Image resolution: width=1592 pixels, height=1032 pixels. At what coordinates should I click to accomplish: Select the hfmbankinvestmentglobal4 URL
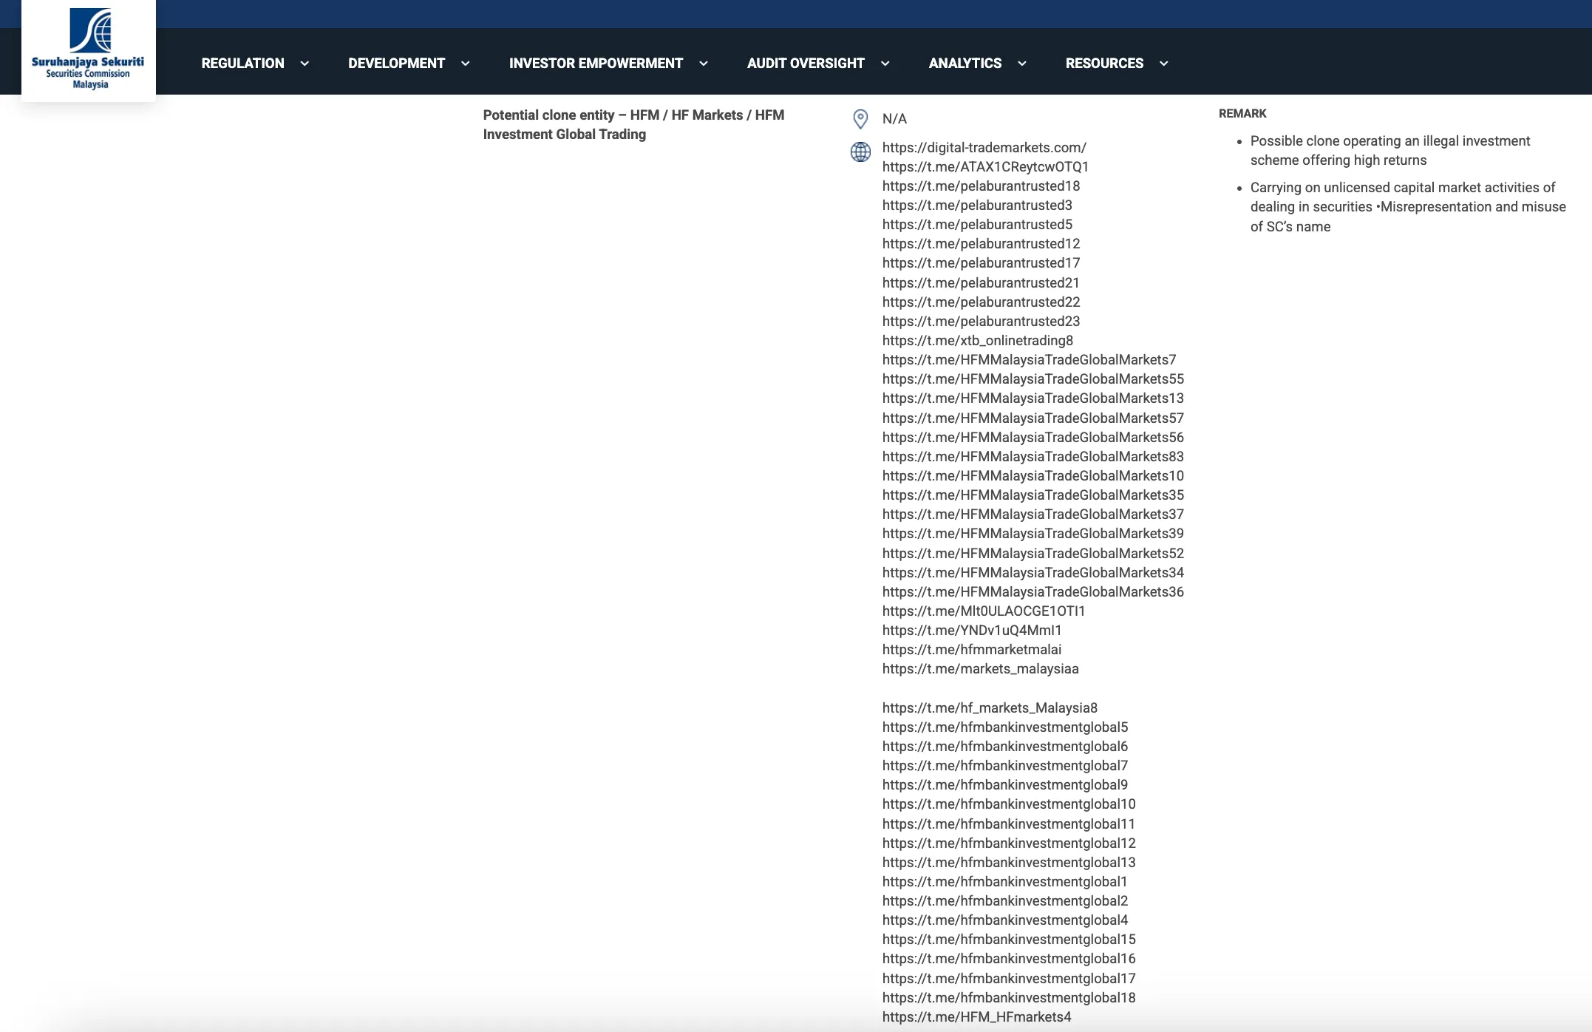(1005, 920)
